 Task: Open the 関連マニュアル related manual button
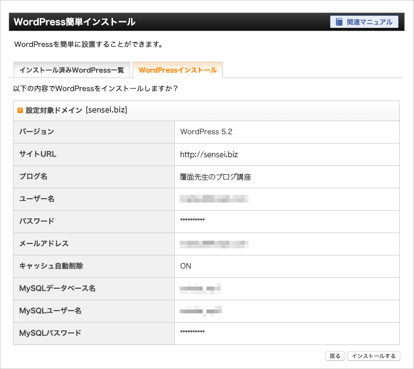coord(364,22)
